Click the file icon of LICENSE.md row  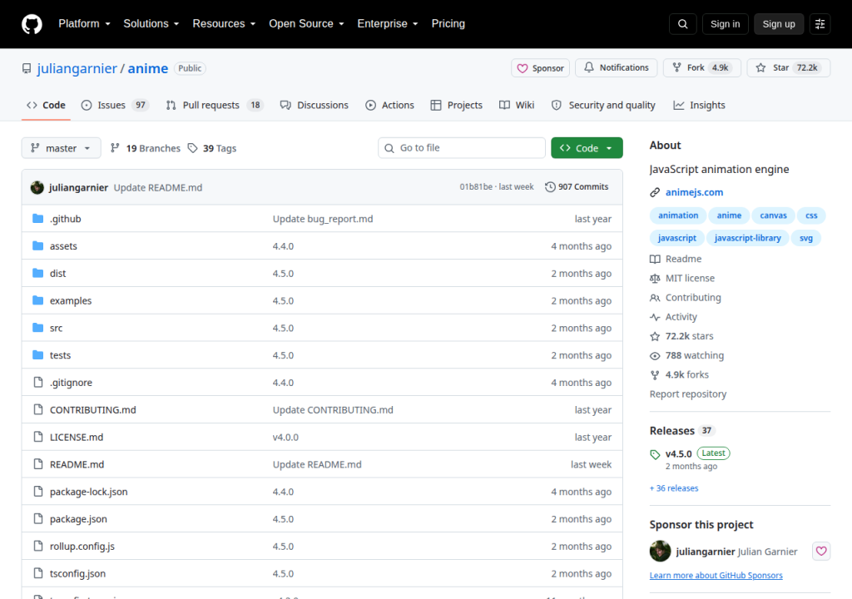(x=38, y=437)
